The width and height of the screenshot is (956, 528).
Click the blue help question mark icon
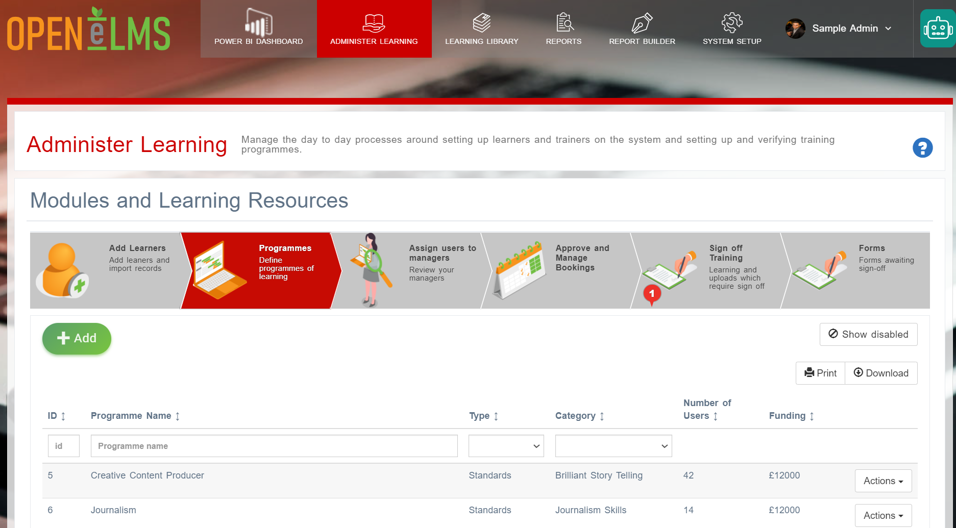(922, 148)
